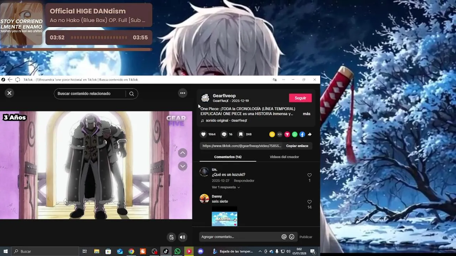Focus the Buscar contenido relacionado field

90,94
